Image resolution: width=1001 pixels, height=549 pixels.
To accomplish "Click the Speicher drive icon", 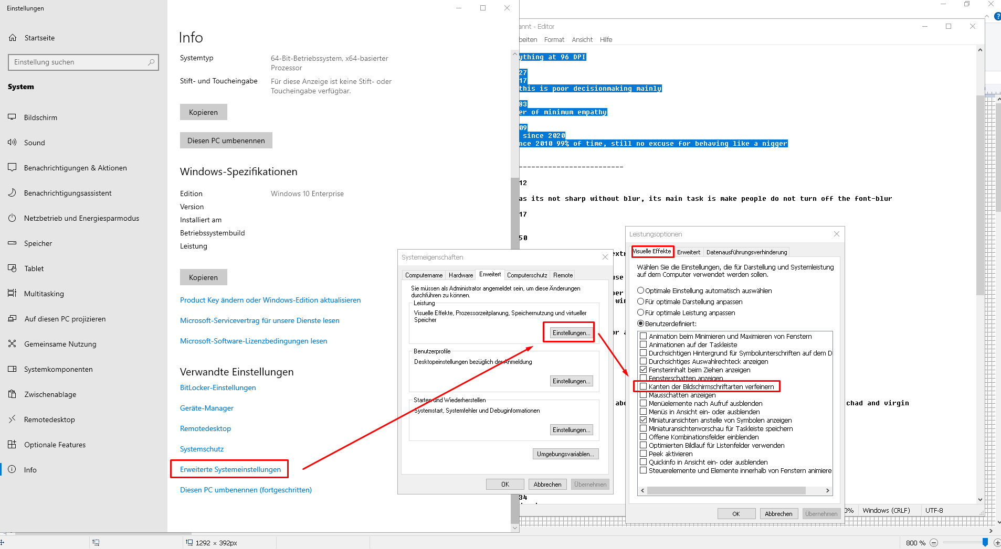I will click(x=12, y=243).
